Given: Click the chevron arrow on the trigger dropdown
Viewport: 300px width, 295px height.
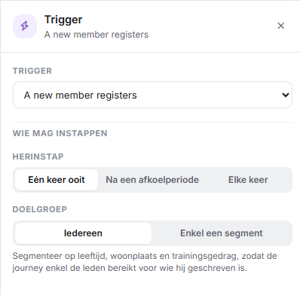Looking at the screenshot, I should (286, 95).
